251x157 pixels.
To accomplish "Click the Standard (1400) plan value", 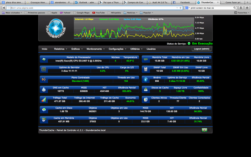I will click(80, 81).
